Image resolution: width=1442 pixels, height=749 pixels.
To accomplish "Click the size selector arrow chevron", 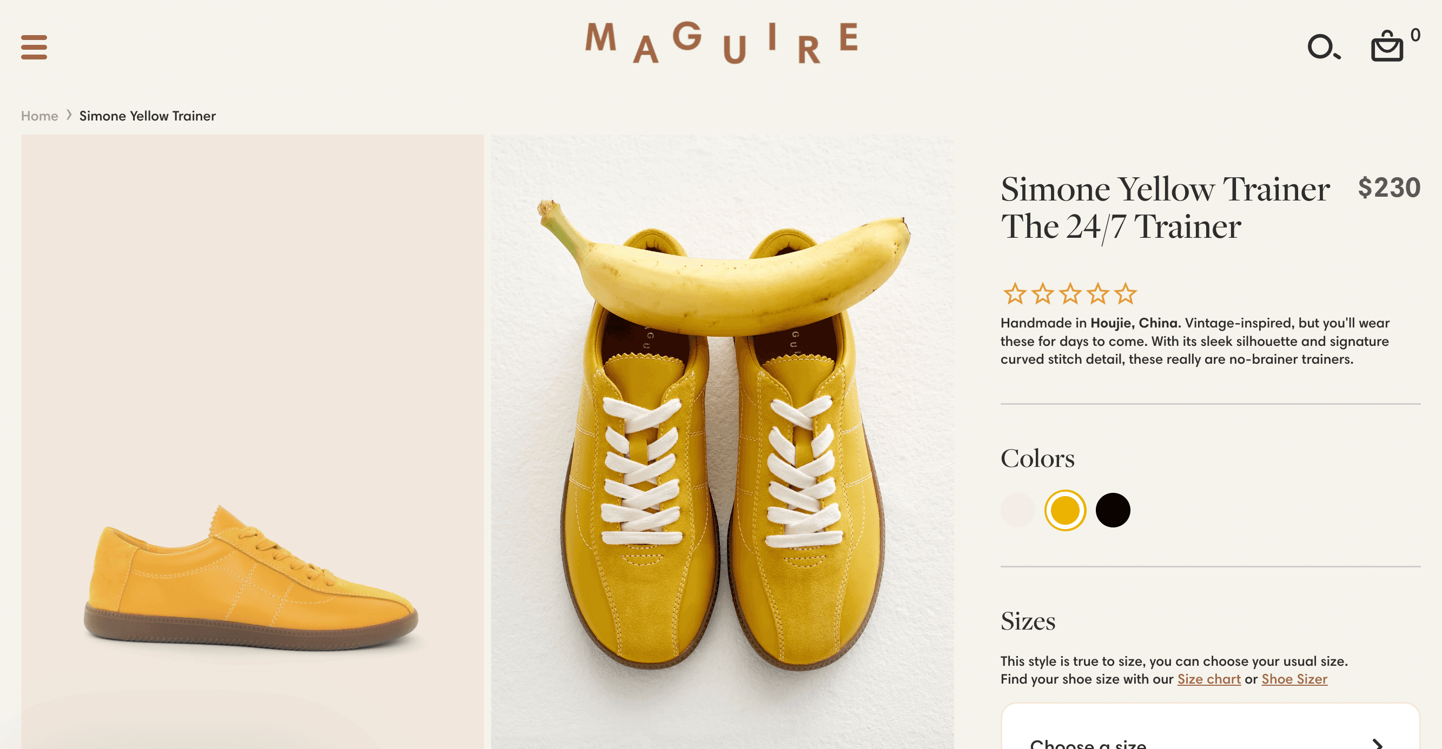I will point(1378,744).
